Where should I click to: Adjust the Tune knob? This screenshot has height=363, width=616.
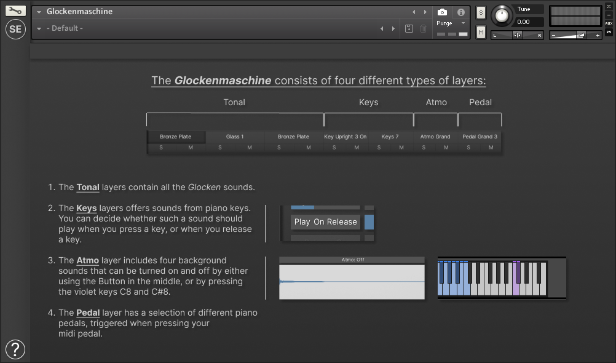point(502,15)
